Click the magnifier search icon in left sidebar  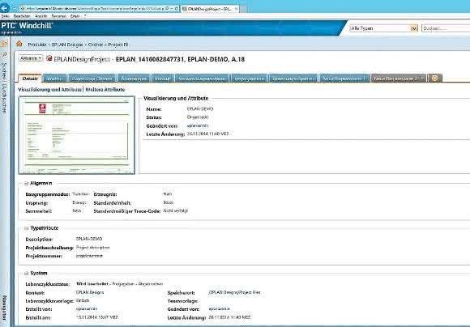4,54
